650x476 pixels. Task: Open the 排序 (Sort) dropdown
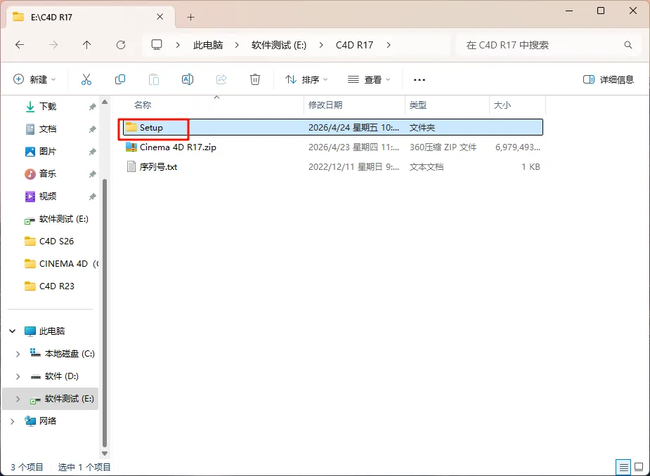point(306,79)
